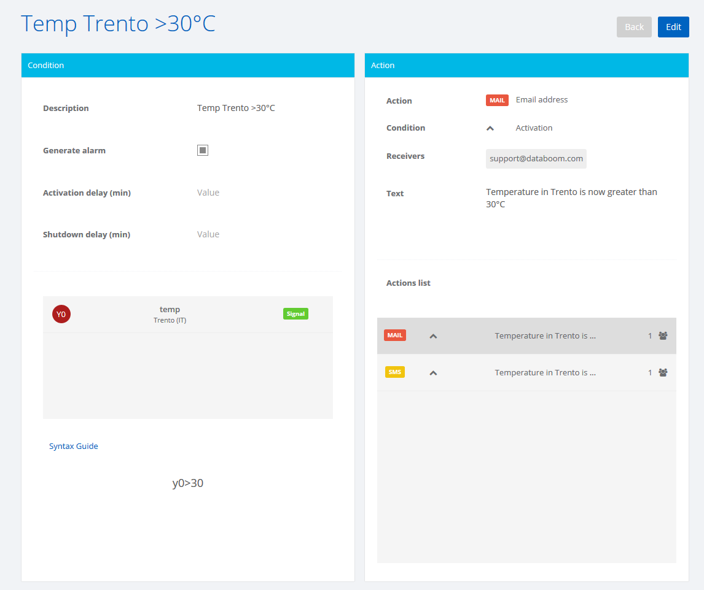Image resolution: width=704 pixels, height=590 pixels.
Task: Select the support@databoom.com receiver chip
Action: point(536,159)
